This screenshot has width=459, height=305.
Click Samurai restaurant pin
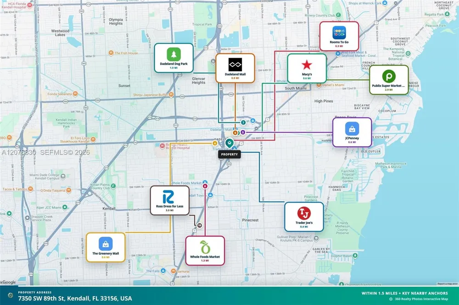174,271
